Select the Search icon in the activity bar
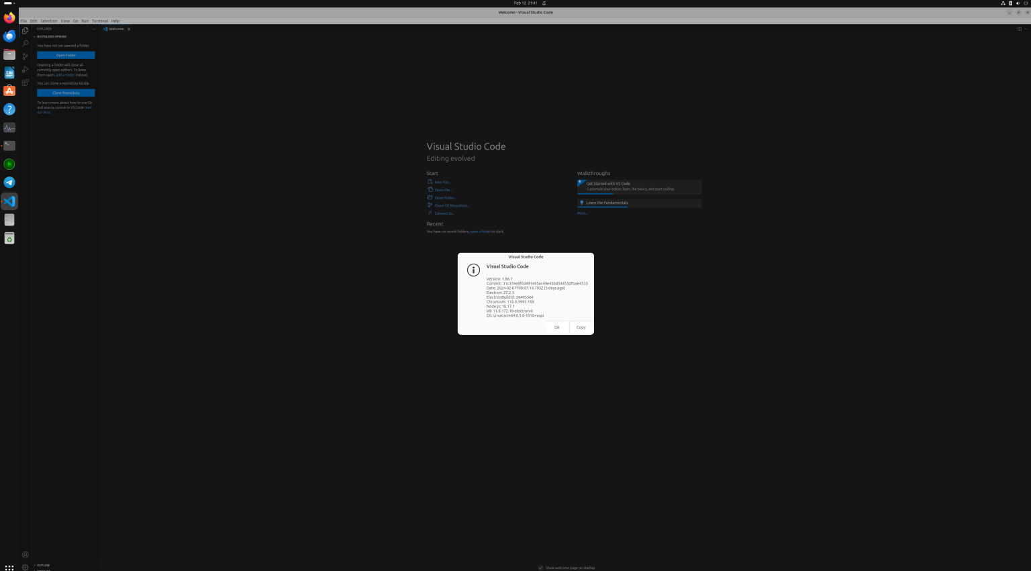This screenshot has width=1031, height=571. coord(24,43)
